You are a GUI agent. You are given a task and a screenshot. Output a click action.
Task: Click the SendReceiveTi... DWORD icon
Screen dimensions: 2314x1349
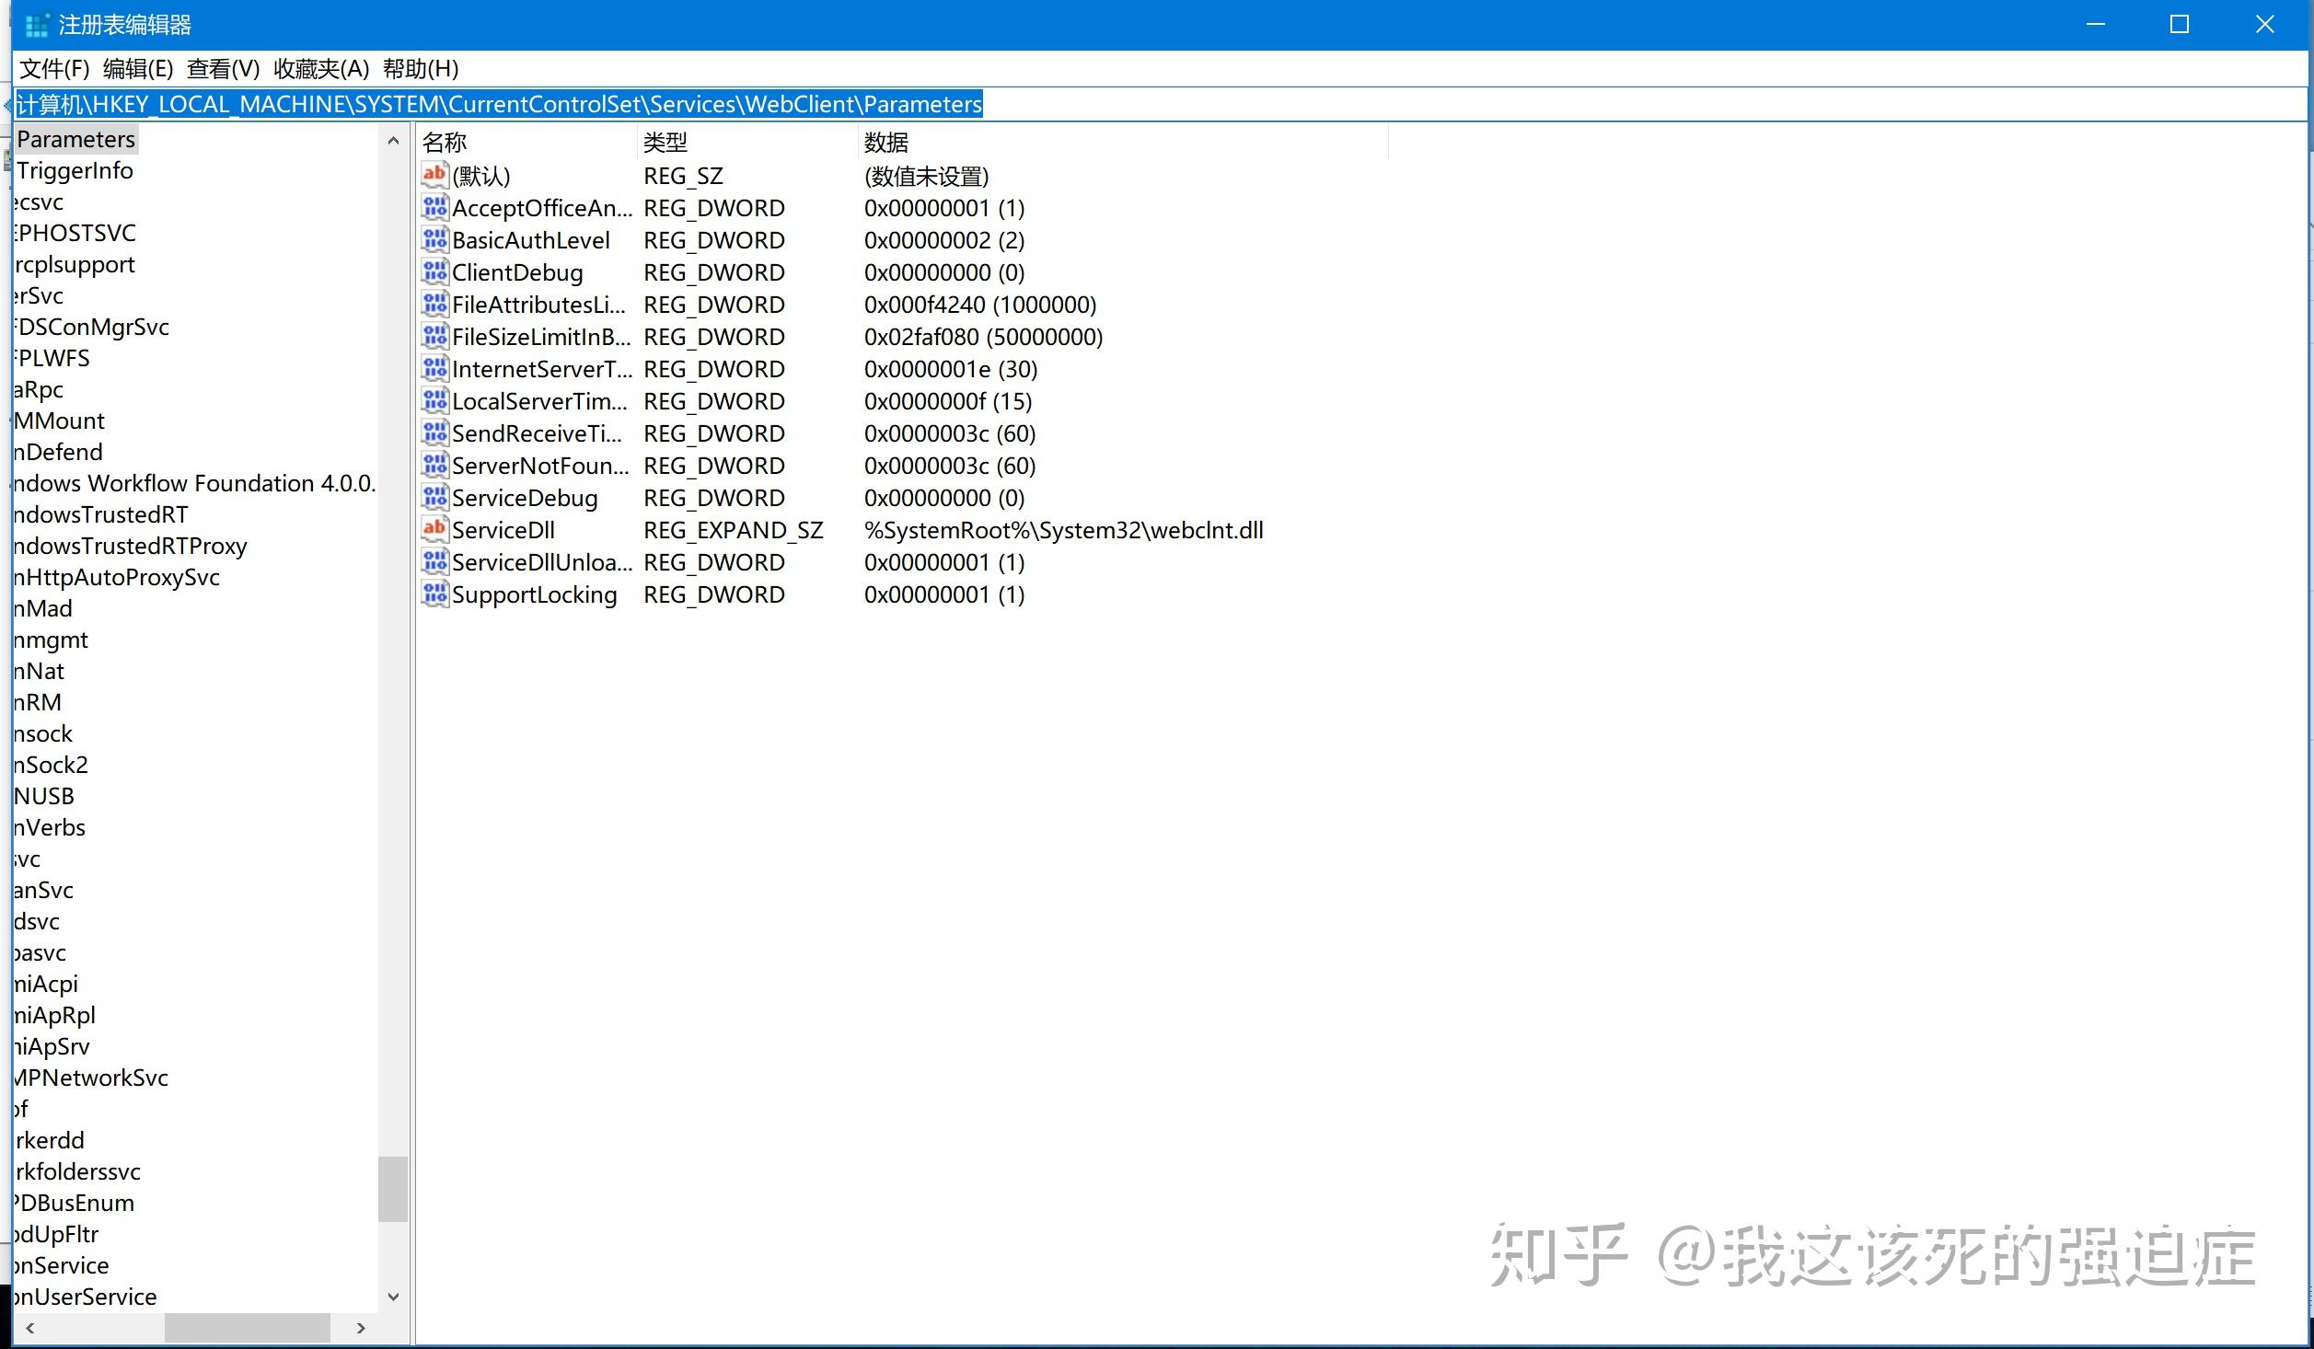[x=434, y=432]
